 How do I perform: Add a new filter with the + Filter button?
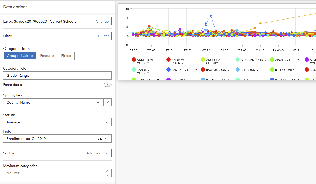103,36
